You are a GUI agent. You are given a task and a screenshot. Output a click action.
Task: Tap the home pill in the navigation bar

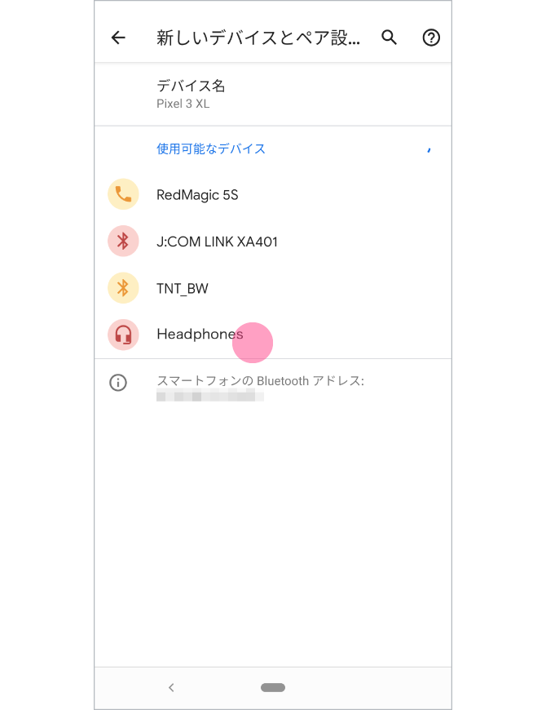pos(273,687)
